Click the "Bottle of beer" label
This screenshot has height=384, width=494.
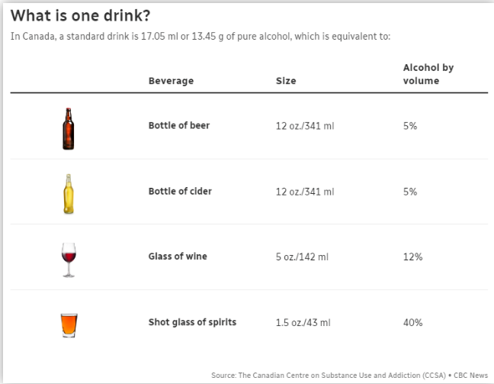178,126
